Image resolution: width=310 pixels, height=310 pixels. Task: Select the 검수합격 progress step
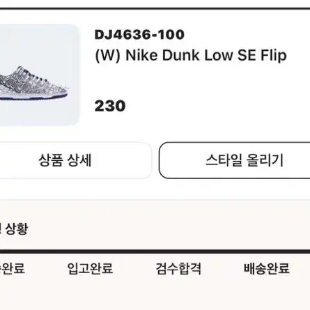click(x=178, y=268)
